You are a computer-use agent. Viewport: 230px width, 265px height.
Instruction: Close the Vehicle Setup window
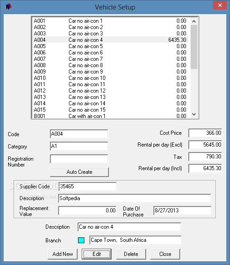(x=220, y=5)
